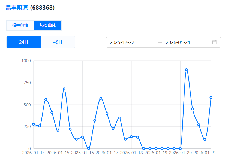The width and height of the screenshot is (225, 158).
Task: Select the 24H time range toggle
Action: click(x=23, y=42)
